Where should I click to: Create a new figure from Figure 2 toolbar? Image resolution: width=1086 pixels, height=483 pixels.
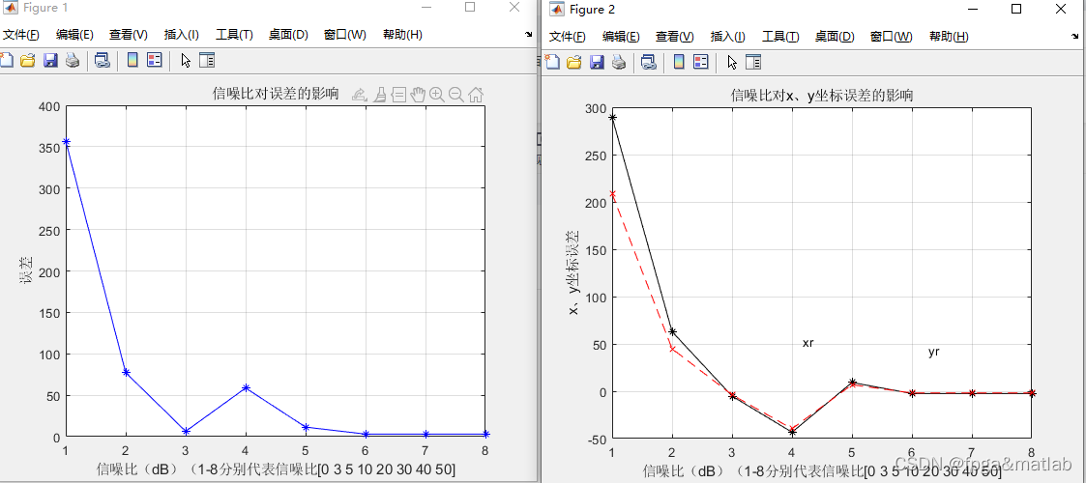(552, 62)
